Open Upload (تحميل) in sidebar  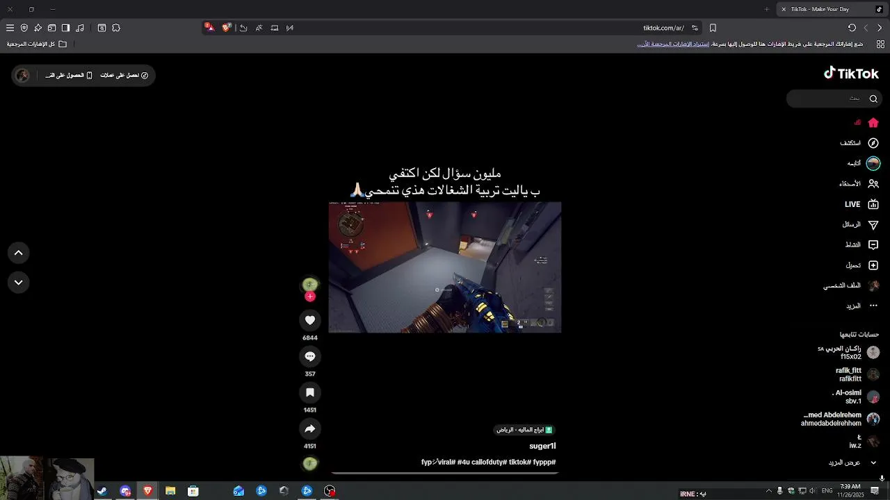click(861, 265)
